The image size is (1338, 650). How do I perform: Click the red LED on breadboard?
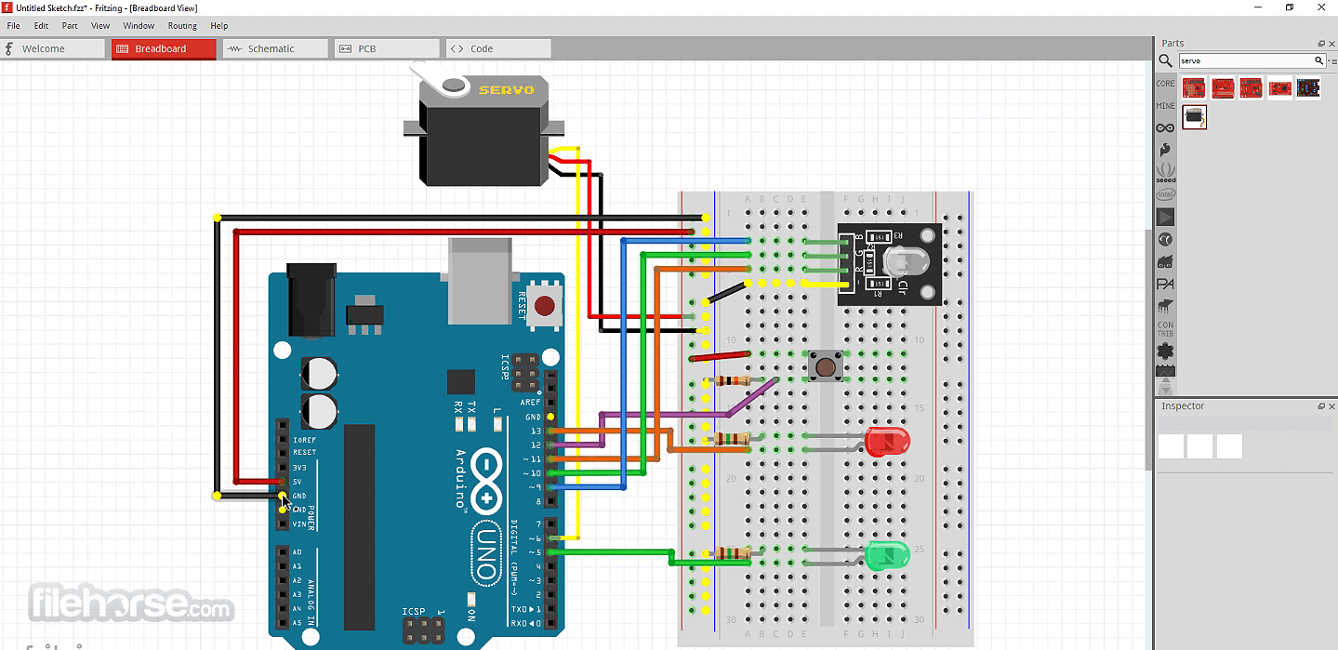(x=887, y=442)
